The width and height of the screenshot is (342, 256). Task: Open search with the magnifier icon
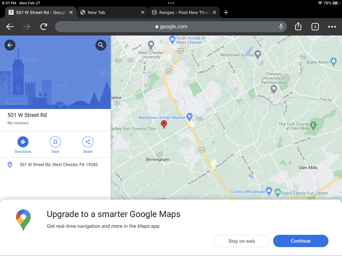tap(101, 45)
